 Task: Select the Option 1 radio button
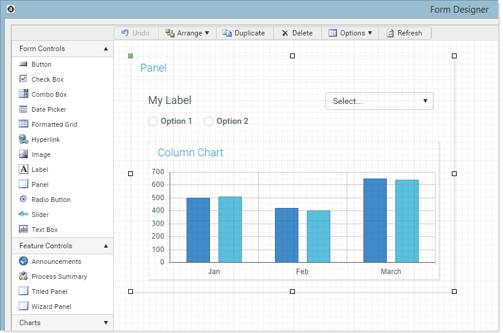click(x=153, y=121)
